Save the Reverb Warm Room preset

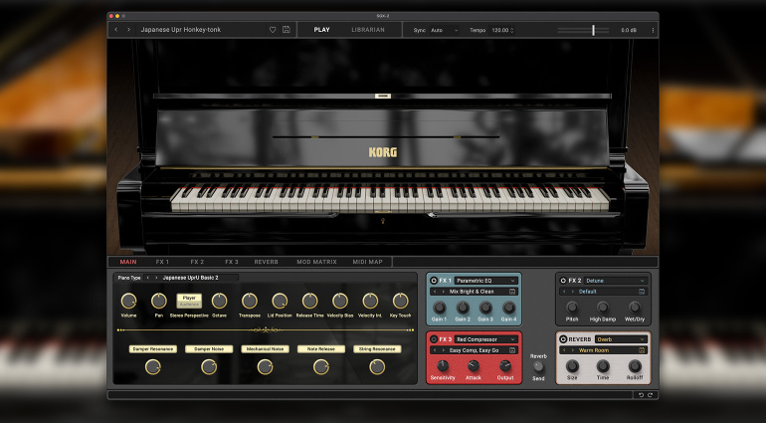click(643, 349)
